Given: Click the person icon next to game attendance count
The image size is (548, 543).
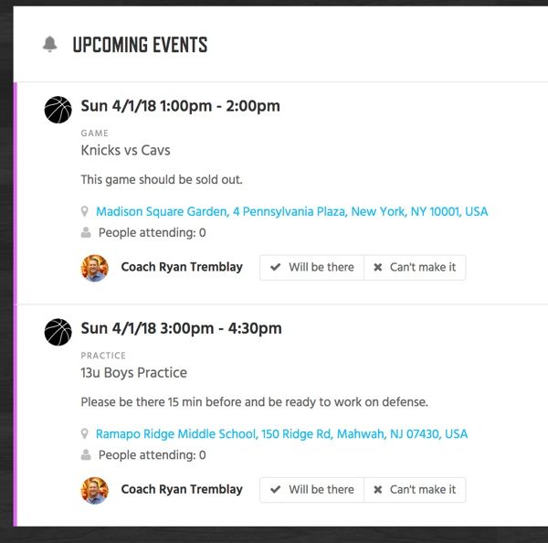Looking at the screenshot, I should click(86, 232).
